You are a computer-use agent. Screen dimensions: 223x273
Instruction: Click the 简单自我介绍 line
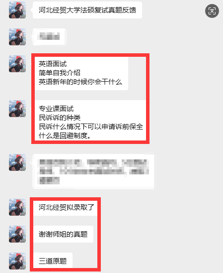60,73
